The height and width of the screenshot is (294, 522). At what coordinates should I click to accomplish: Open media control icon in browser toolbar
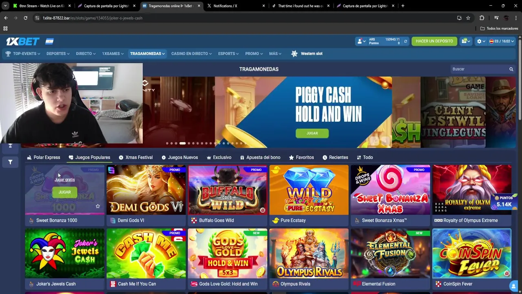click(x=496, y=18)
